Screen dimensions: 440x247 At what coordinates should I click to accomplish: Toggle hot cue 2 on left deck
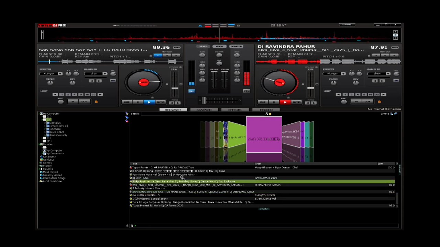[166, 56]
